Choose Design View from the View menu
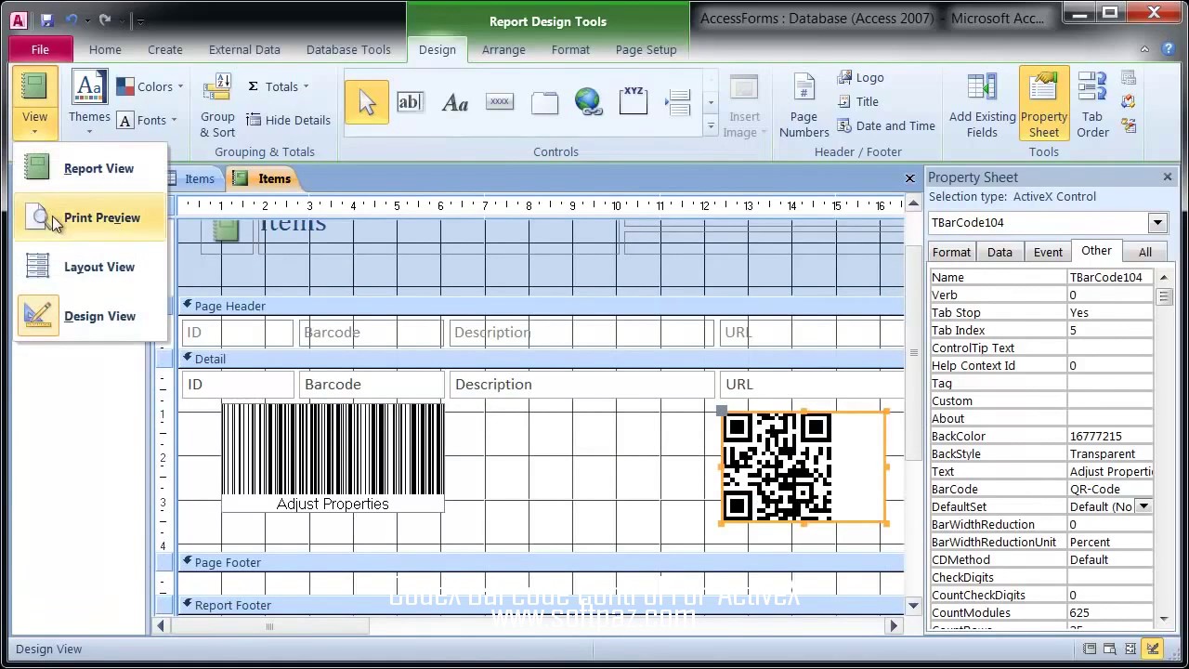 point(91,316)
